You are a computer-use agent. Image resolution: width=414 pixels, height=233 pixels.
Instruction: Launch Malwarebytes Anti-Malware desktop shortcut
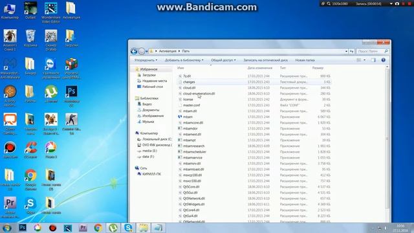tap(10, 68)
